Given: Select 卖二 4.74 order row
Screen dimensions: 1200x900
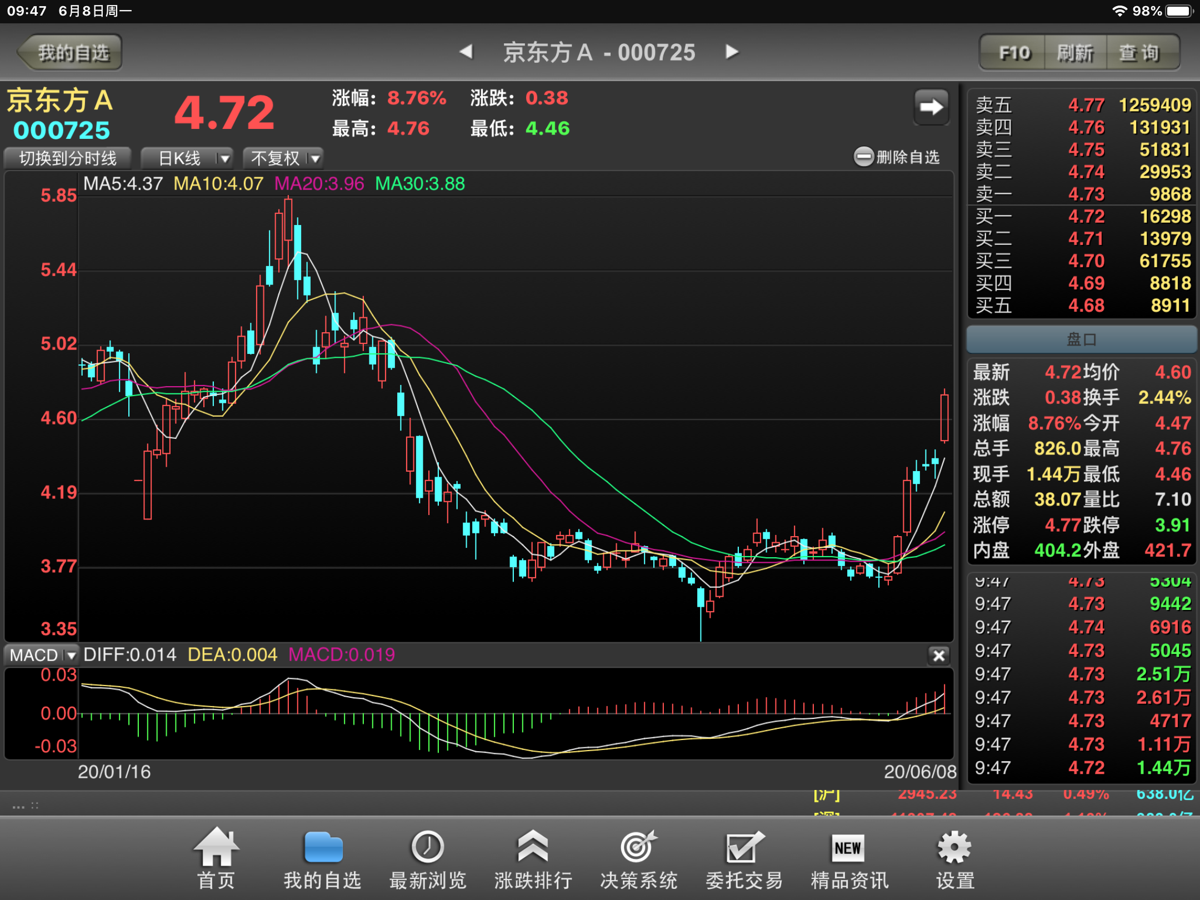Looking at the screenshot, I should pyautogui.click(x=1082, y=172).
